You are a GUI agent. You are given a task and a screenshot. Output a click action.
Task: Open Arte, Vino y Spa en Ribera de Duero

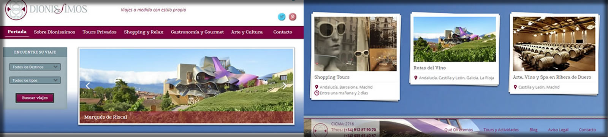pyautogui.click(x=552, y=77)
